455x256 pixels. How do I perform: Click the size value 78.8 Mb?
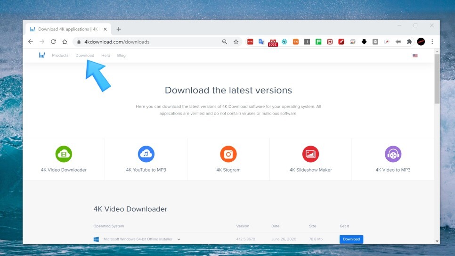(x=316, y=239)
